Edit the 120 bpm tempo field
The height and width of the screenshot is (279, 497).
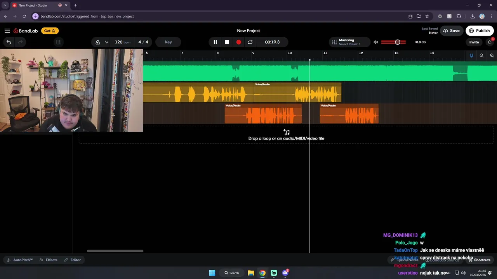[123, 42]
